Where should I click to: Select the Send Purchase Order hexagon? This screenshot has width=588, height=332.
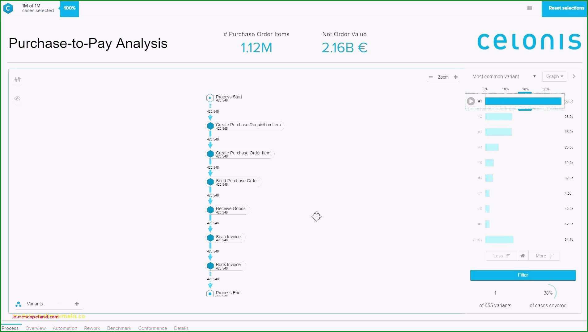click(210, 182)
